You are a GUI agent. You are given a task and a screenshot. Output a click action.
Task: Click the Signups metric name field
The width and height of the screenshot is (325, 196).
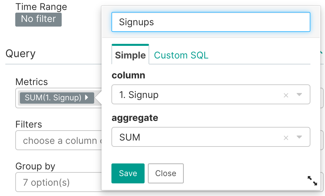point(211,22)
